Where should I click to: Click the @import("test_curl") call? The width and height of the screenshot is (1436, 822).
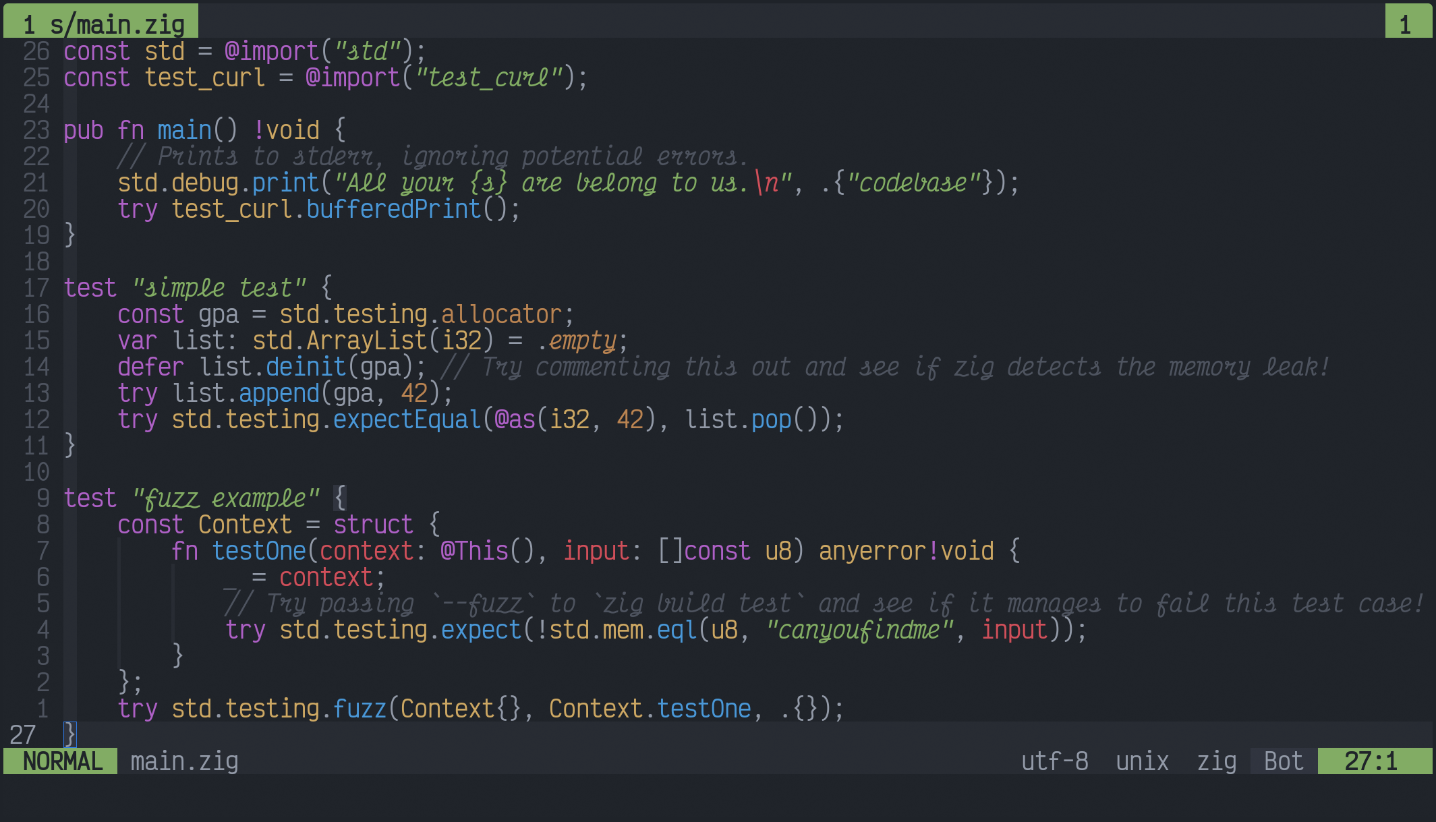pyautogui.click(x=440, y=78)
